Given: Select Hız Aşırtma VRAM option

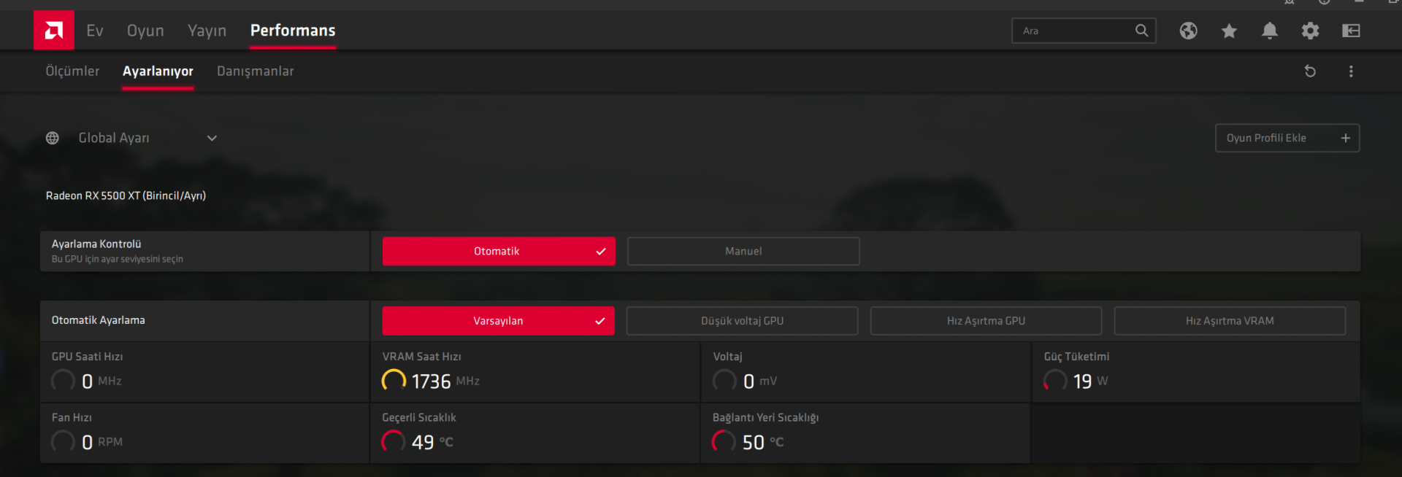Looking at the screenshot, I should (1230, 321).
